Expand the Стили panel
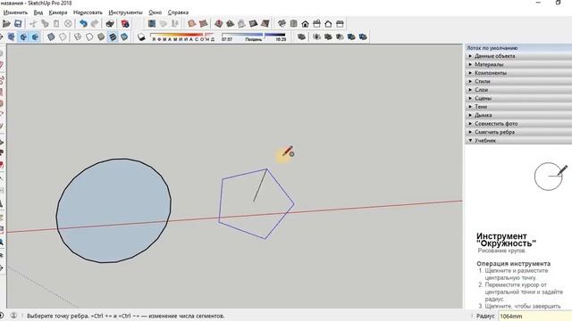The image size is (572, 321). pos(518,81)
